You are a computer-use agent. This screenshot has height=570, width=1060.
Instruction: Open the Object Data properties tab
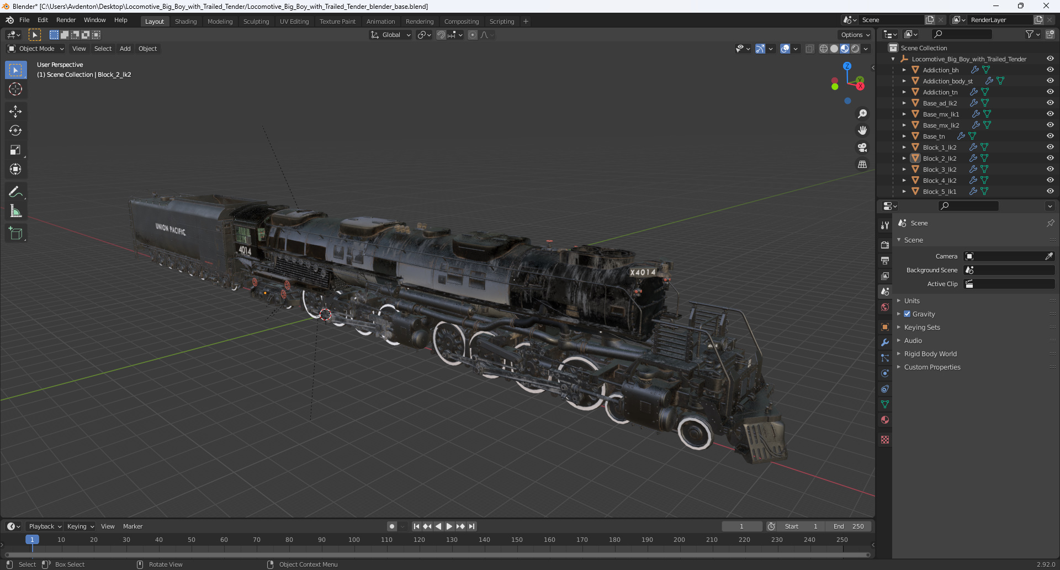coord(885,404)
